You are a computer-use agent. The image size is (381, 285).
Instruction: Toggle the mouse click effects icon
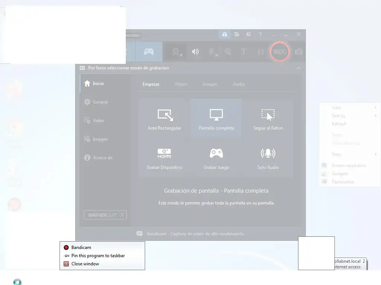point(228,52)
